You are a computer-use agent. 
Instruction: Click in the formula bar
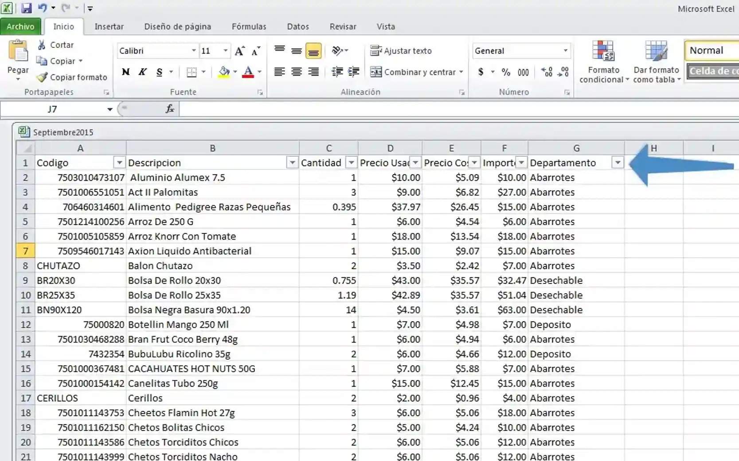click(459, 109)
